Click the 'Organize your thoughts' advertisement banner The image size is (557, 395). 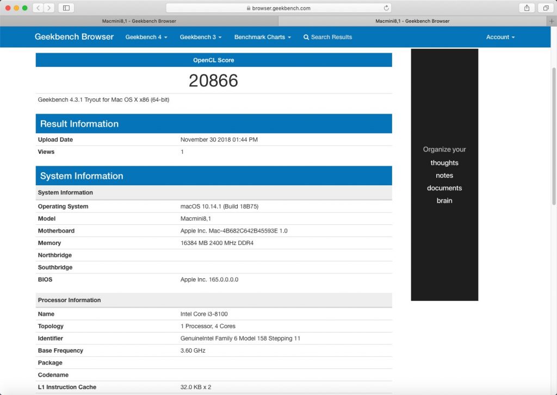click(444, 174)
